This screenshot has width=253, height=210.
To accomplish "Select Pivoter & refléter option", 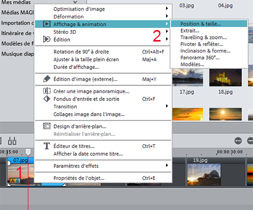I will point(209,44).
